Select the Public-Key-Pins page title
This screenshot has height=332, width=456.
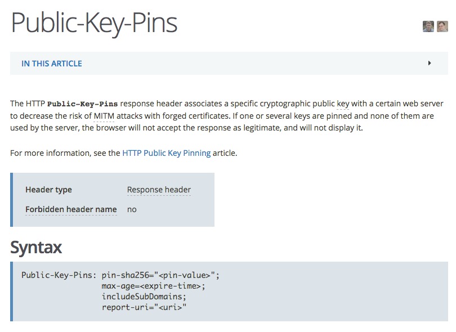click(94, 23)
